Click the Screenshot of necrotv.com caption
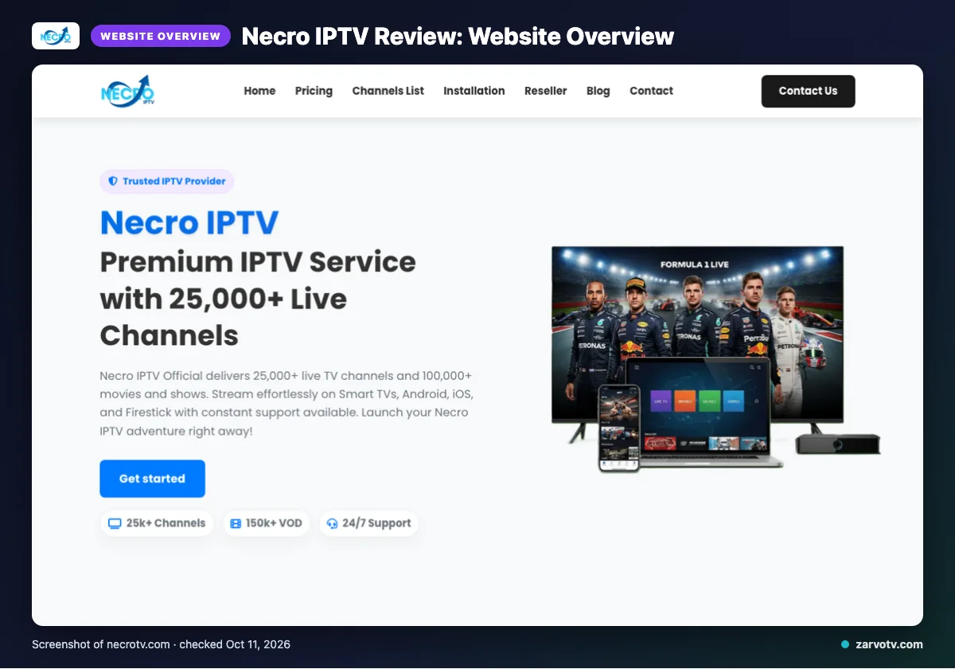The height and width of the screenshot is (669, 955). point(161,644)
